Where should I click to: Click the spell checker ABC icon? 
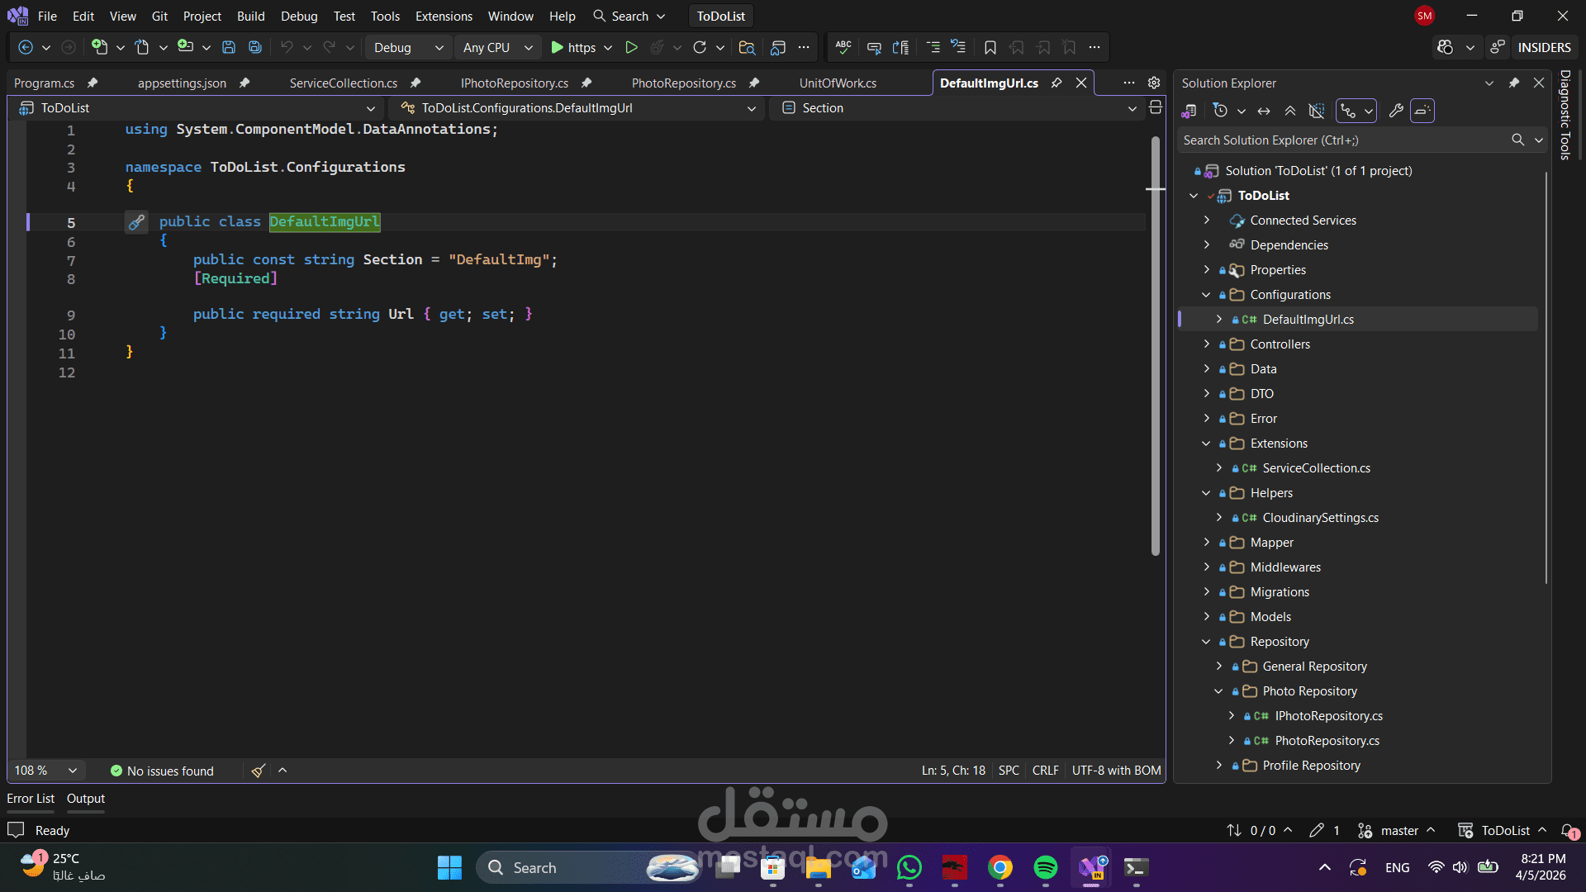point(843,48)
